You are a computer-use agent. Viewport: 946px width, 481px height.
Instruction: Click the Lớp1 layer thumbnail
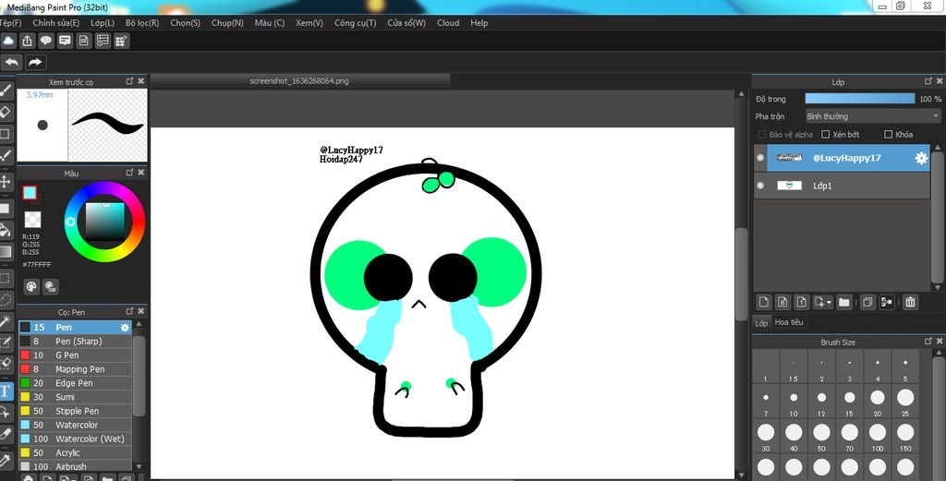[x=789, y=186]
